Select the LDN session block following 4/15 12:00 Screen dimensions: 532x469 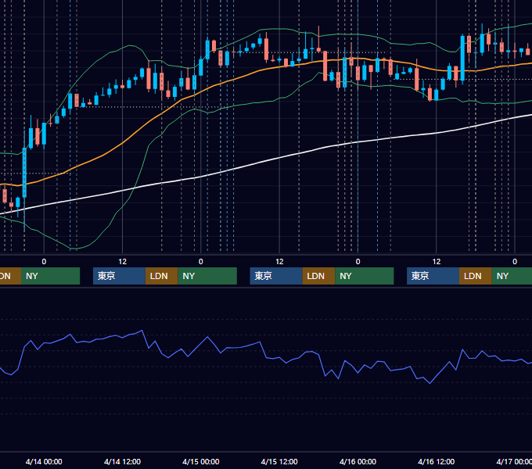pyautogui.click(x=318, y=276)
